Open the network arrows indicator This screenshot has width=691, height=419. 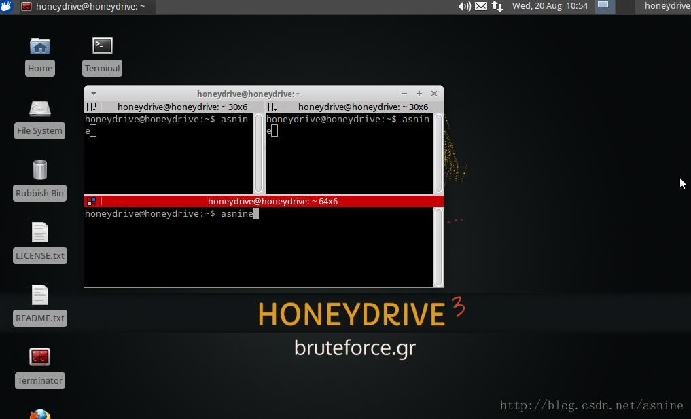(x=497, y=6)
